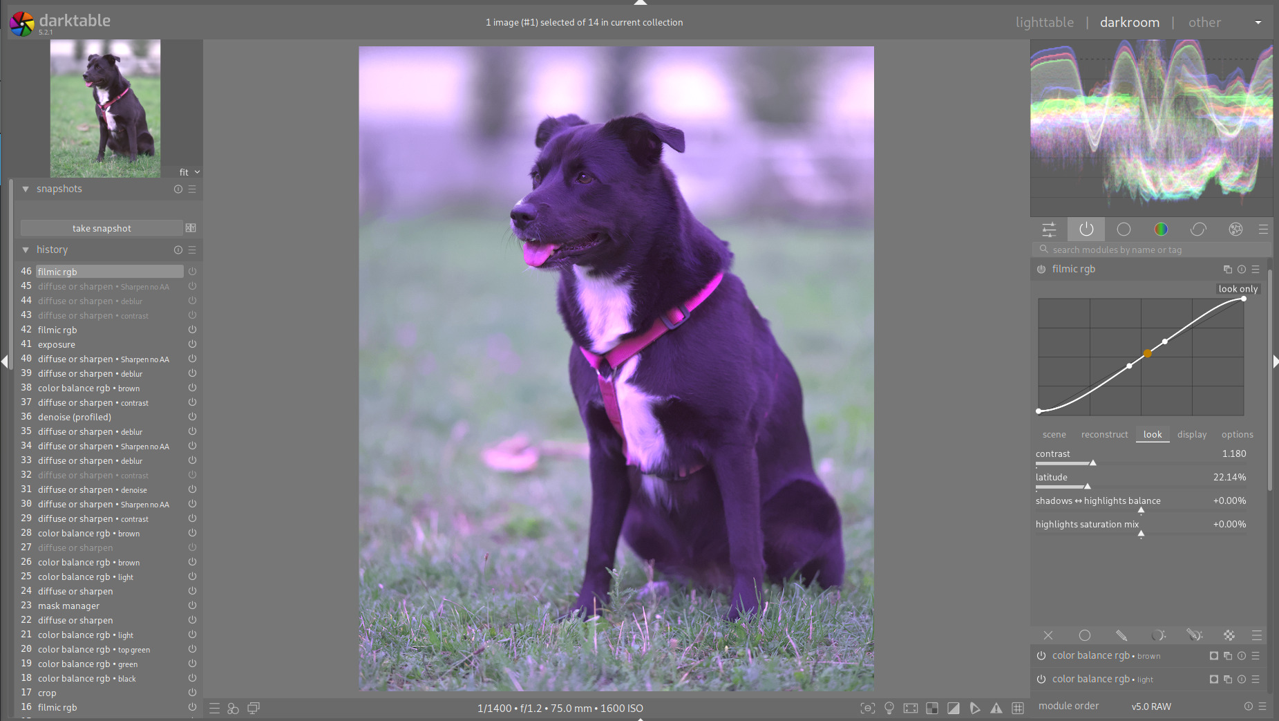
Task: Open the 'other' views dropdown arrow
Action: (1258, 23)
